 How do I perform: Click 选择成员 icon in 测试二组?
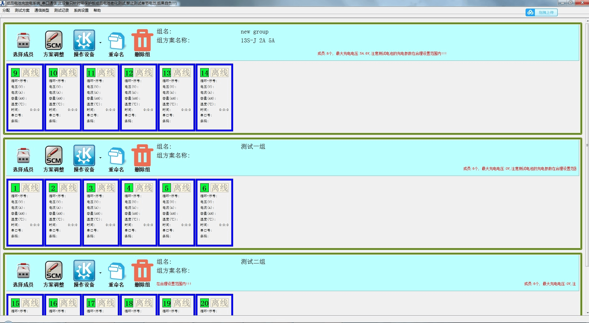tap(23, 271)
